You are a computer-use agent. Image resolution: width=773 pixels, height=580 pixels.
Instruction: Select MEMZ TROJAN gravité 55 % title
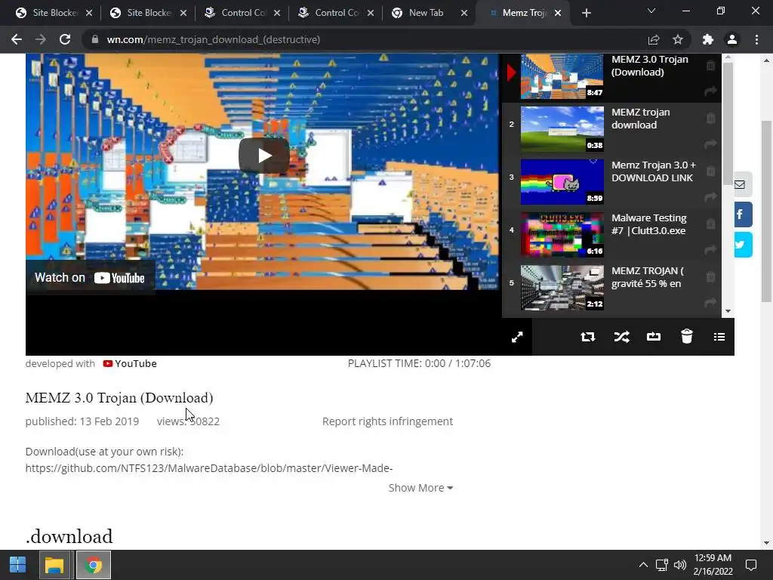[x=647, y=277]
